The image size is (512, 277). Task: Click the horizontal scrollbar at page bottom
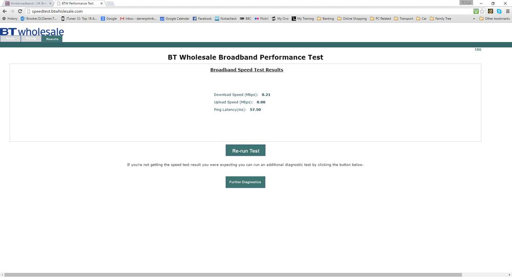233,275
